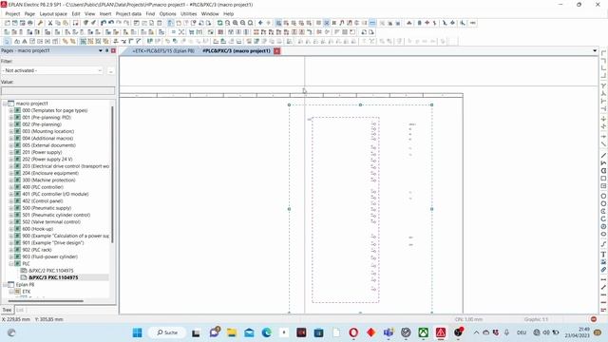Select the Hyperlink tool in right toolbar
The width and height of the screenshot is (608, 342).
(x=603, y=270)
